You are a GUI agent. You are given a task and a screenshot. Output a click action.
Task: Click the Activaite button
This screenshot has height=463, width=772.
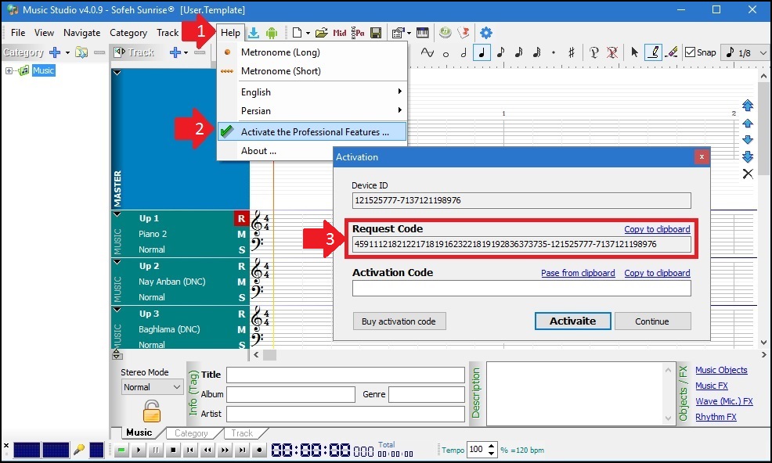(572, 321)
